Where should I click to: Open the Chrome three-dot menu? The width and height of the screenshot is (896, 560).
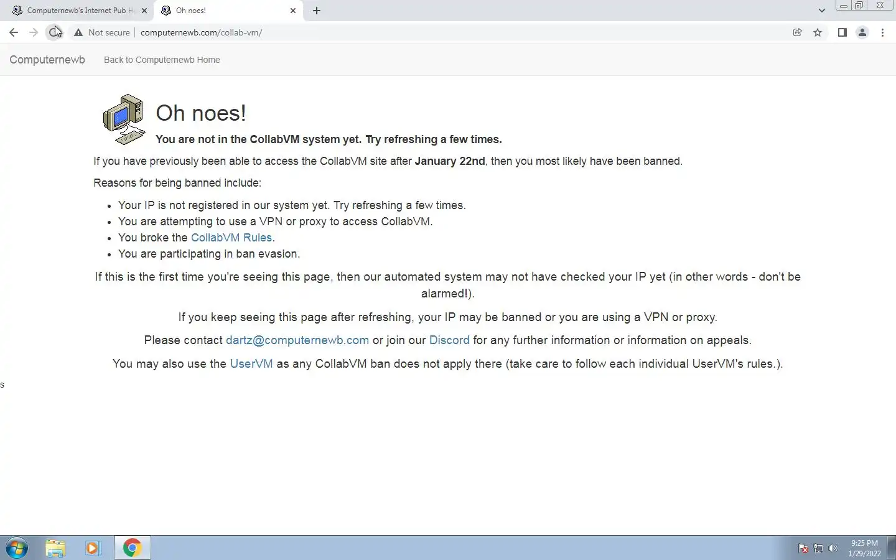882,32
